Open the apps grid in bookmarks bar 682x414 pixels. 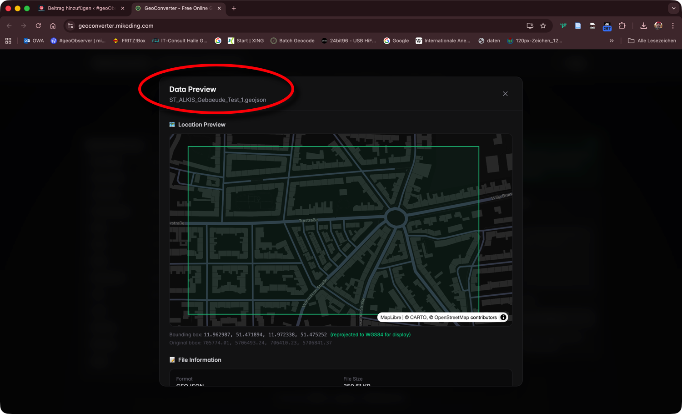[x=8, y=41]
